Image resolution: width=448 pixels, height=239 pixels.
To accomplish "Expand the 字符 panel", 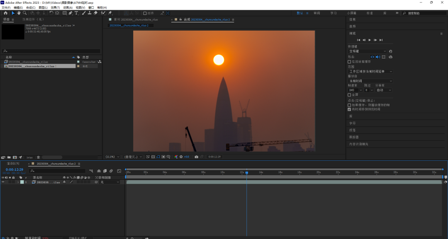I will [352, 123].
